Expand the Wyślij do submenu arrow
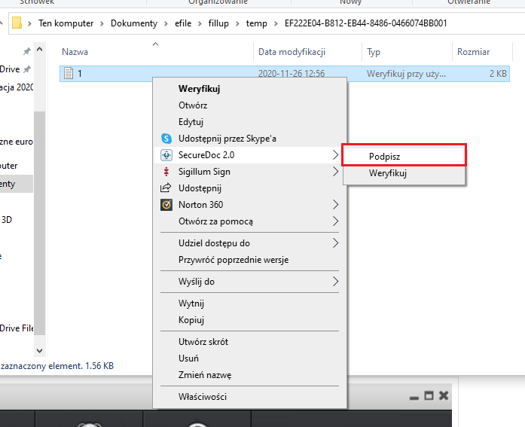 click(335, 282)
